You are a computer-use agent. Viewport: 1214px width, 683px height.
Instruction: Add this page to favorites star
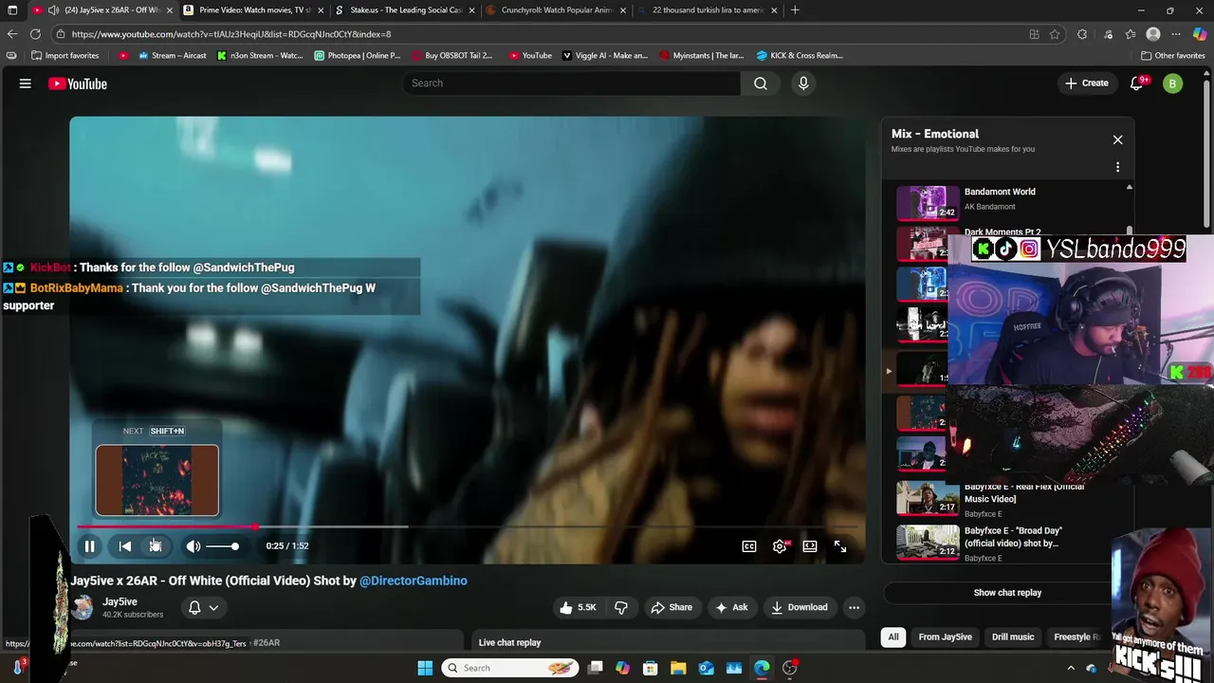click(1055, 34)
